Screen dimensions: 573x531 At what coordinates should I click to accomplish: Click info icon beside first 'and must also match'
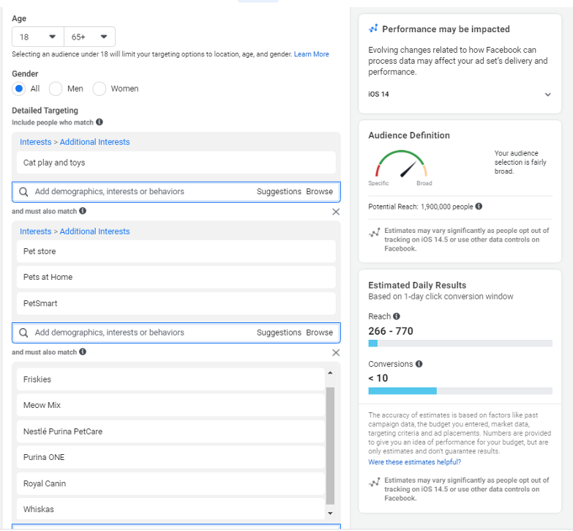tap(83, 211)
